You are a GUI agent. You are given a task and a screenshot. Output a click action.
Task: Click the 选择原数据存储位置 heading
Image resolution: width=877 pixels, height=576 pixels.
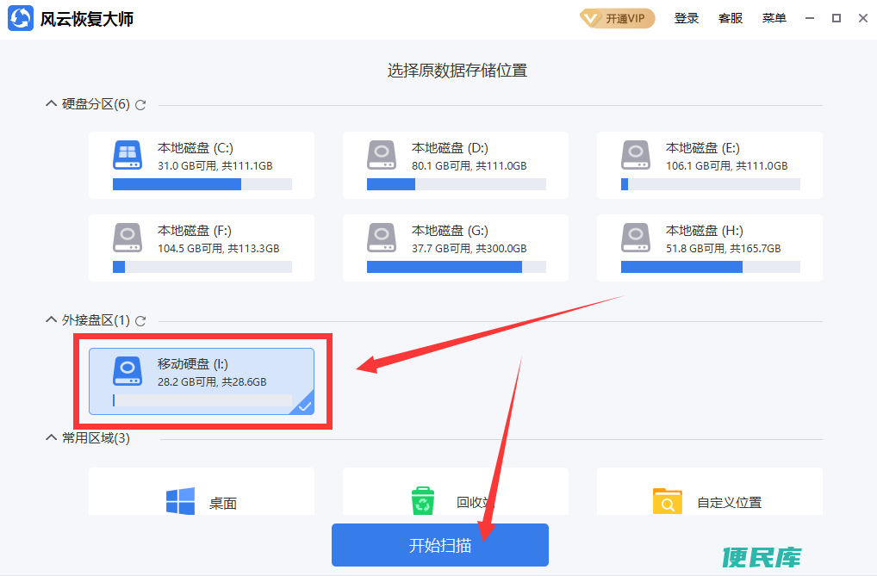coord(457,71)
